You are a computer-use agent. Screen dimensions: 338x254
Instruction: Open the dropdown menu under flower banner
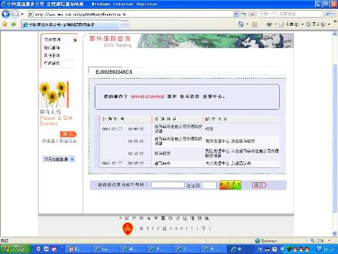pyautogui.click(x=59, y=159)
